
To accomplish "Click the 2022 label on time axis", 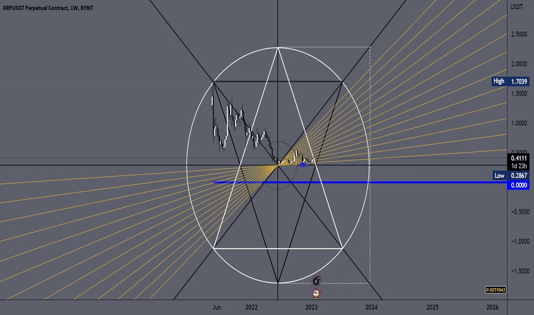I will (252, 308).
